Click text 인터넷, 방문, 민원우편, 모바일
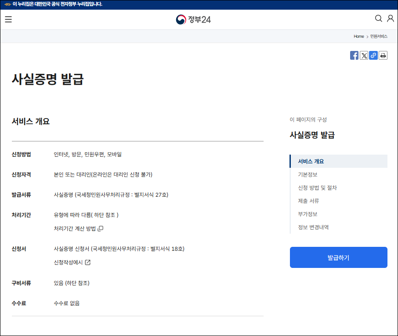The height and width of the screenshot is (336, 398). (87, 154)
